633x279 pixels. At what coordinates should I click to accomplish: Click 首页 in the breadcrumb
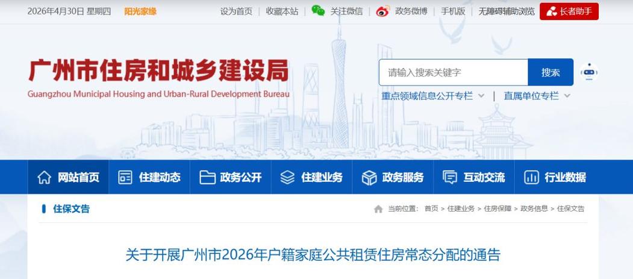click(431, 208)
